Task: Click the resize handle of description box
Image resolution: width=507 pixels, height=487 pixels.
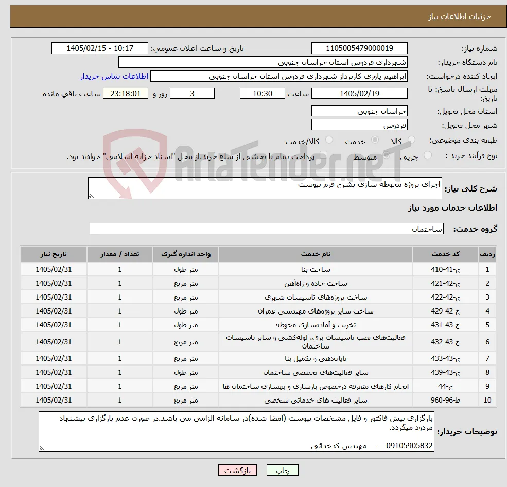Action: tap(91, 196)
